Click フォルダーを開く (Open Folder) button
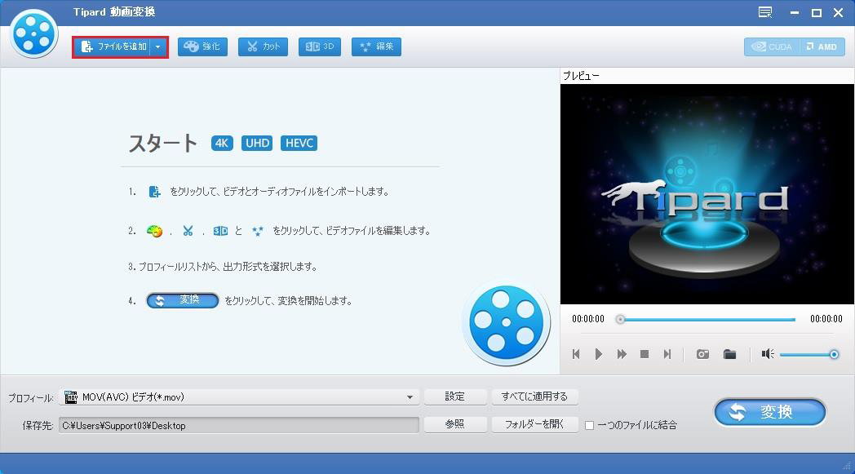Screen dimensions: 855x474 tap(534, 424)
